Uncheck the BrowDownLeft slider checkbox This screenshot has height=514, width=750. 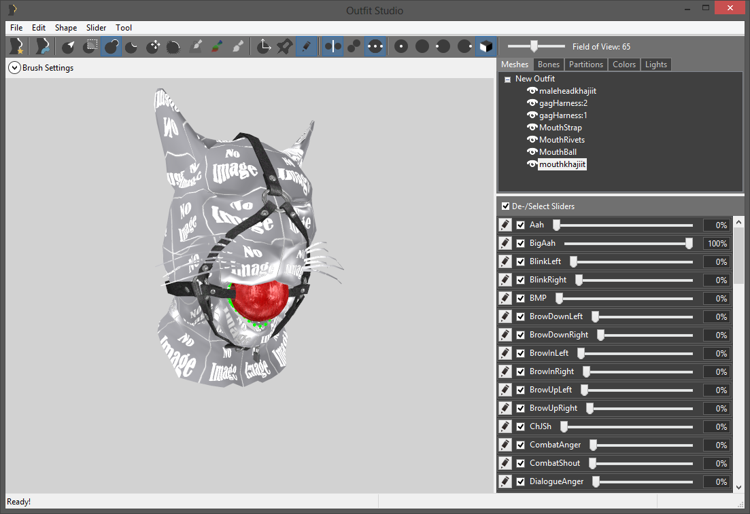tap(521, 316)
